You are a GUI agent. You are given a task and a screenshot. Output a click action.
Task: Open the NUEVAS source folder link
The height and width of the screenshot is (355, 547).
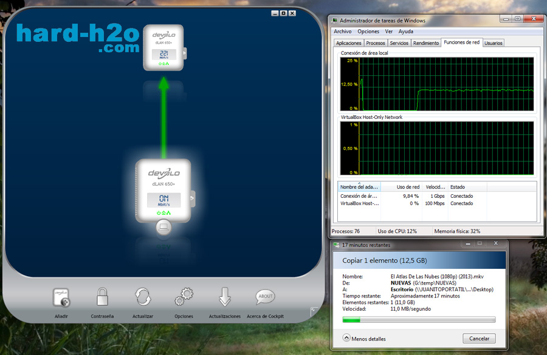tap(401, 283)
